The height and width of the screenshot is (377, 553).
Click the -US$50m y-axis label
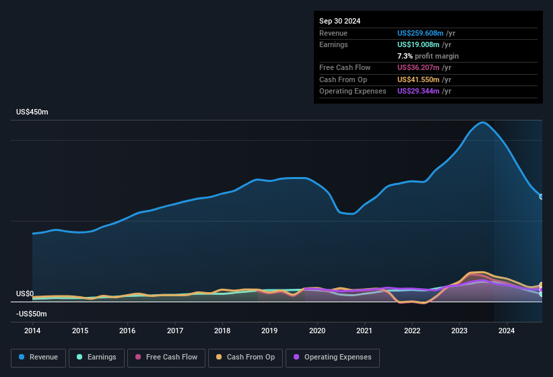tap(32, 314)
